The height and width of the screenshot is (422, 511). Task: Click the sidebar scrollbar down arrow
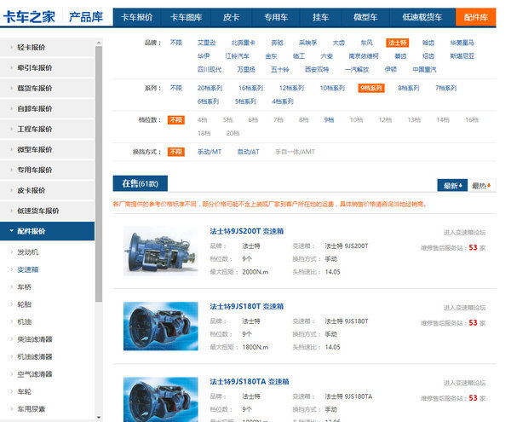coord(99,417)
